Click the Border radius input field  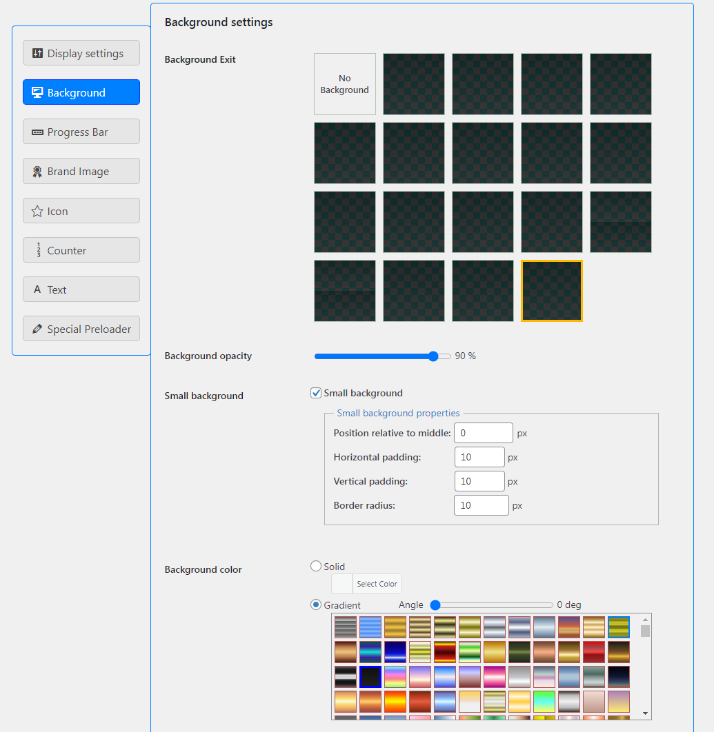coord(481,505)
